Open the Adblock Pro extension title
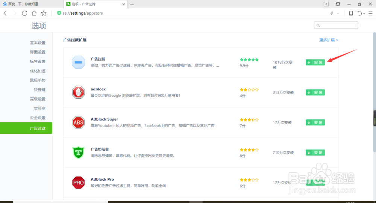Image resolution: width=376 pixels, height=203 pixels. pyautogui.click(x=102, y=179)
